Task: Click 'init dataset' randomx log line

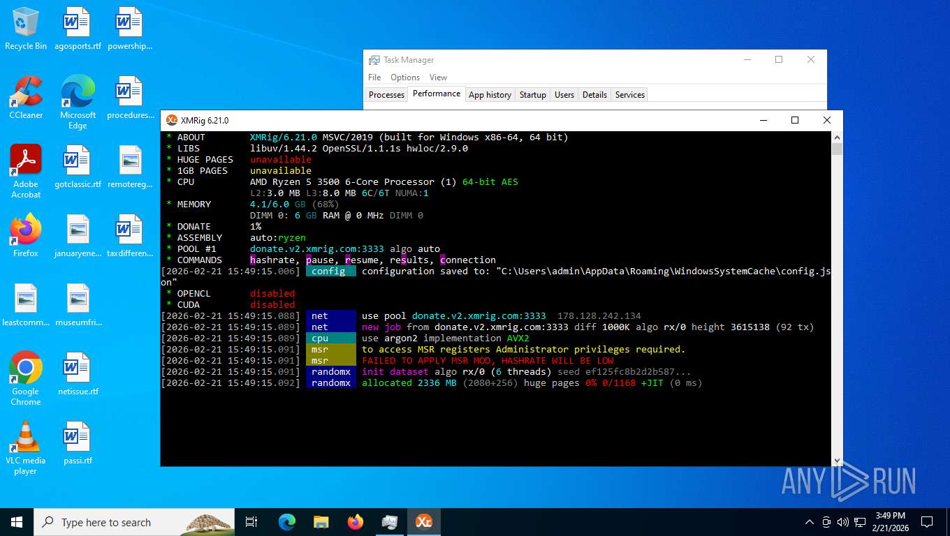Action: 395,371
